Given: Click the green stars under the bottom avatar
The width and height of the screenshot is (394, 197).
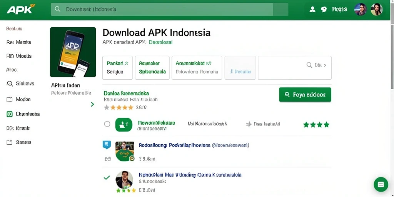Looking at the screenshot, I should (126, 190).
